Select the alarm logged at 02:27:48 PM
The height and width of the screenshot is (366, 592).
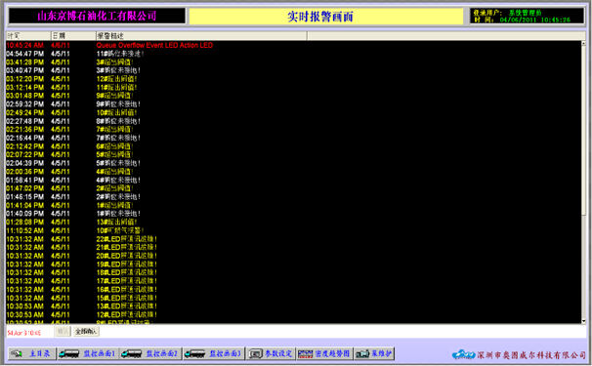(x=293, y=121)
